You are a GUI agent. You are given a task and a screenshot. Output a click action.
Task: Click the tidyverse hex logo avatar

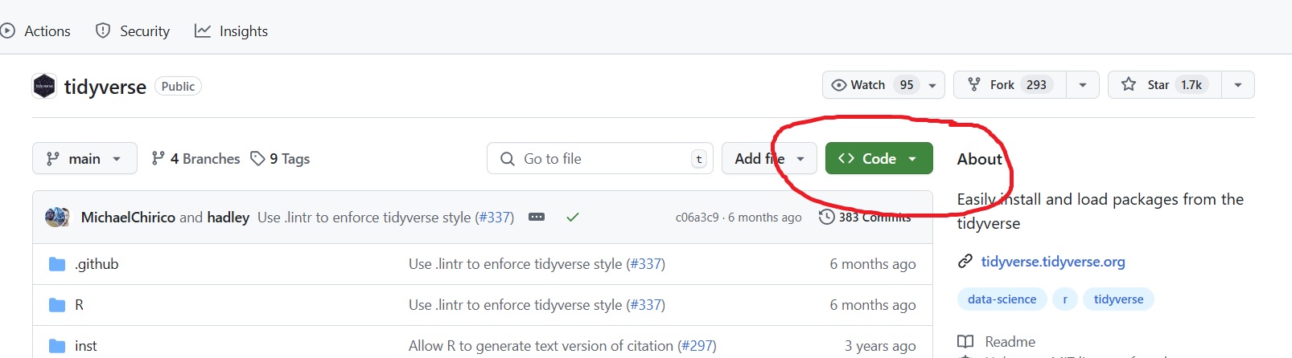pyautogui.click(x=44, y=86)
